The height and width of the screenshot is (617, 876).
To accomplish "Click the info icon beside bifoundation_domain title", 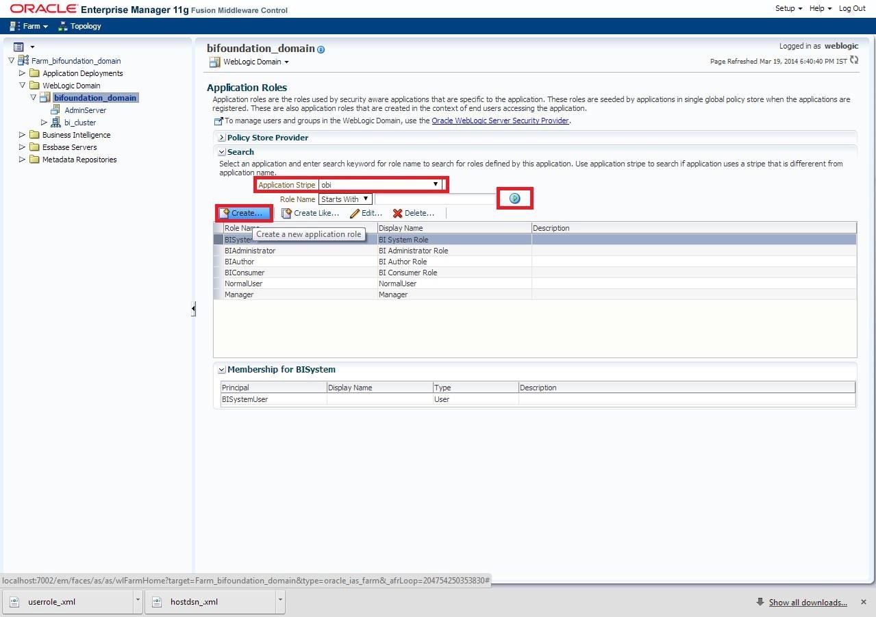I will click(x=321, y=49).
